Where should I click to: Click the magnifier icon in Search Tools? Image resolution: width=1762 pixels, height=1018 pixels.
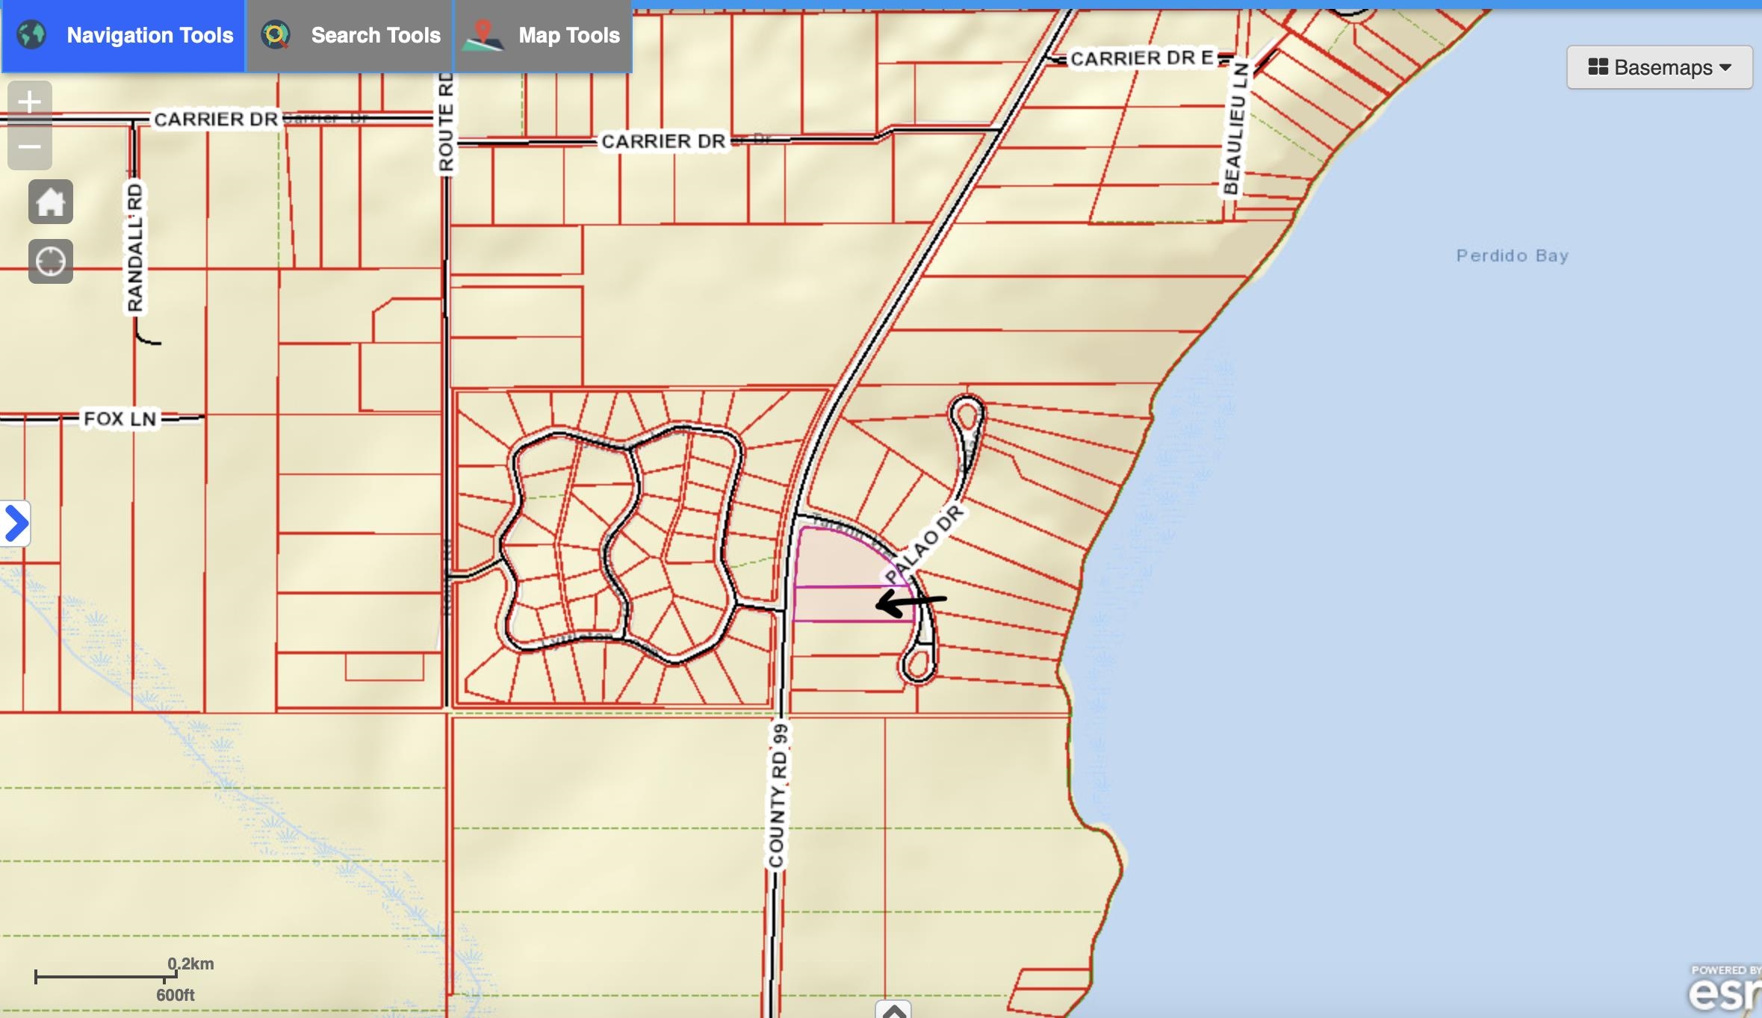pyautogui.click(x=276, y=34)
